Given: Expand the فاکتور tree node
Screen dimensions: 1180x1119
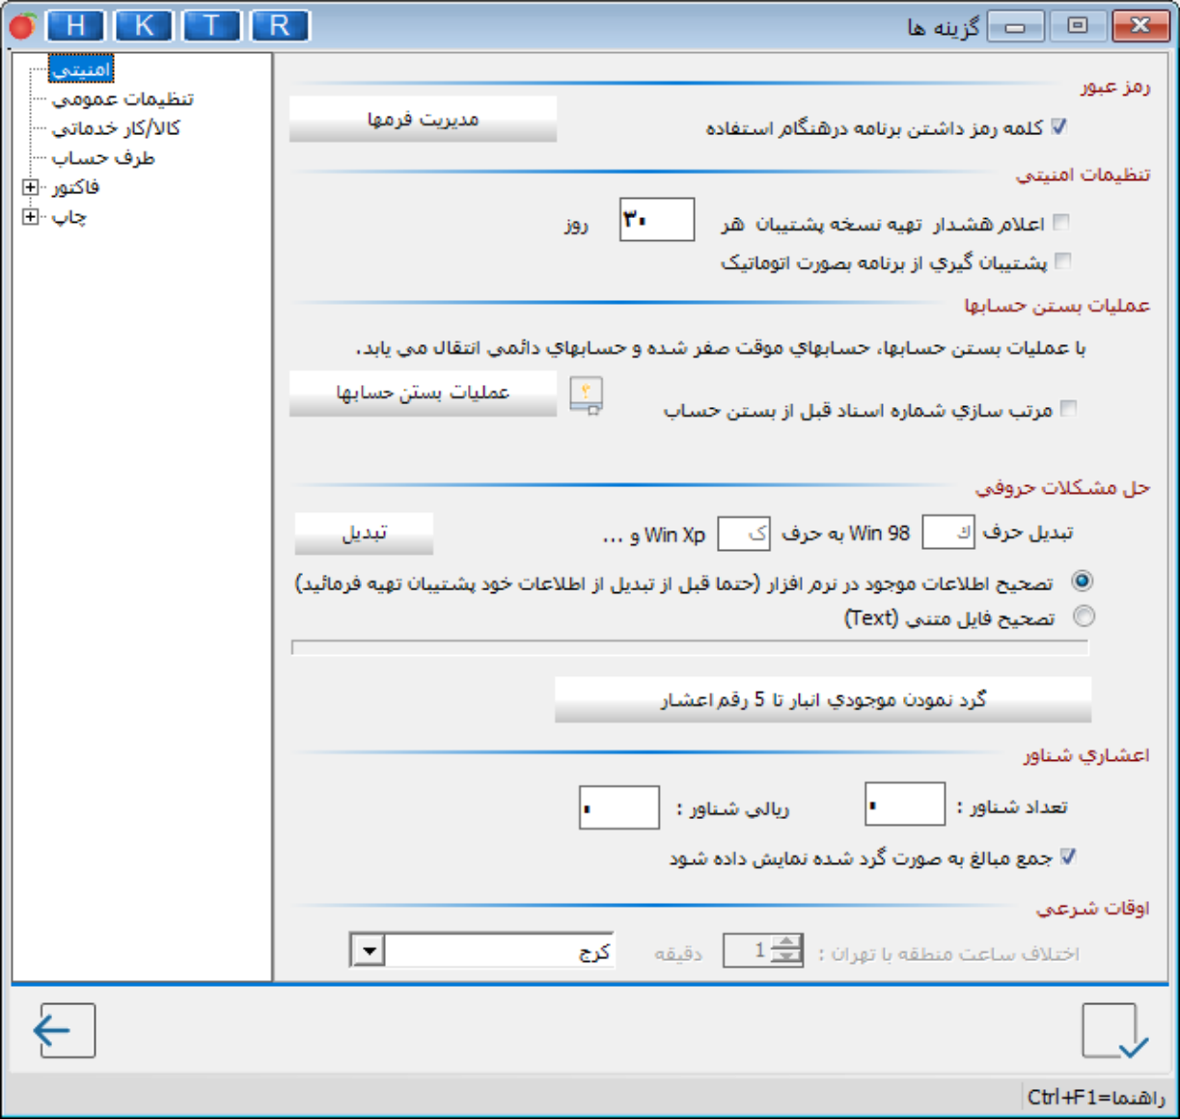Looking at the screenshot, I should click(x=31, y=187).
